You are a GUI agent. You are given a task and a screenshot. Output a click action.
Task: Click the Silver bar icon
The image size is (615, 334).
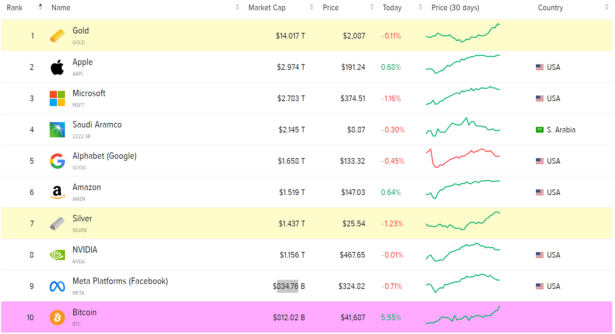[x=57, y=224]
